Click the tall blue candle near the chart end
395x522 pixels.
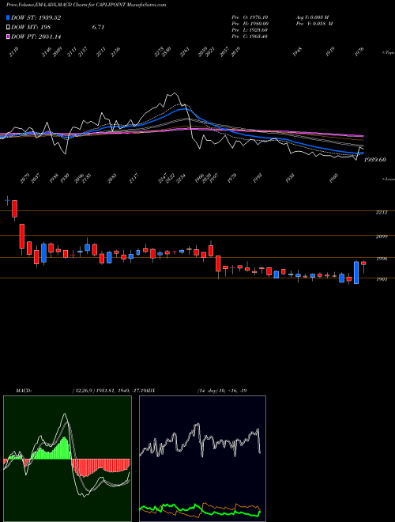pos(356,273)
